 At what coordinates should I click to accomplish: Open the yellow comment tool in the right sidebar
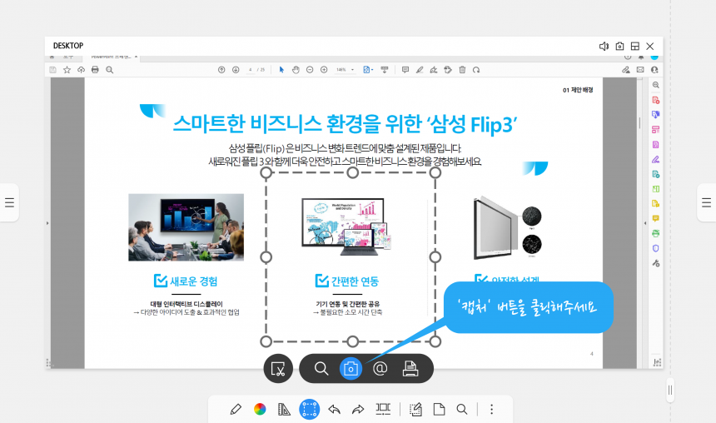tap(656, 218)
